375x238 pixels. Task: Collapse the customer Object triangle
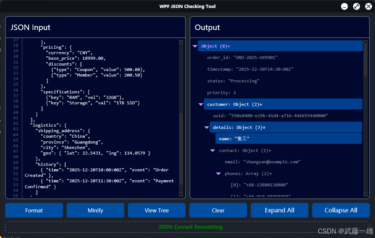(201, 104)
